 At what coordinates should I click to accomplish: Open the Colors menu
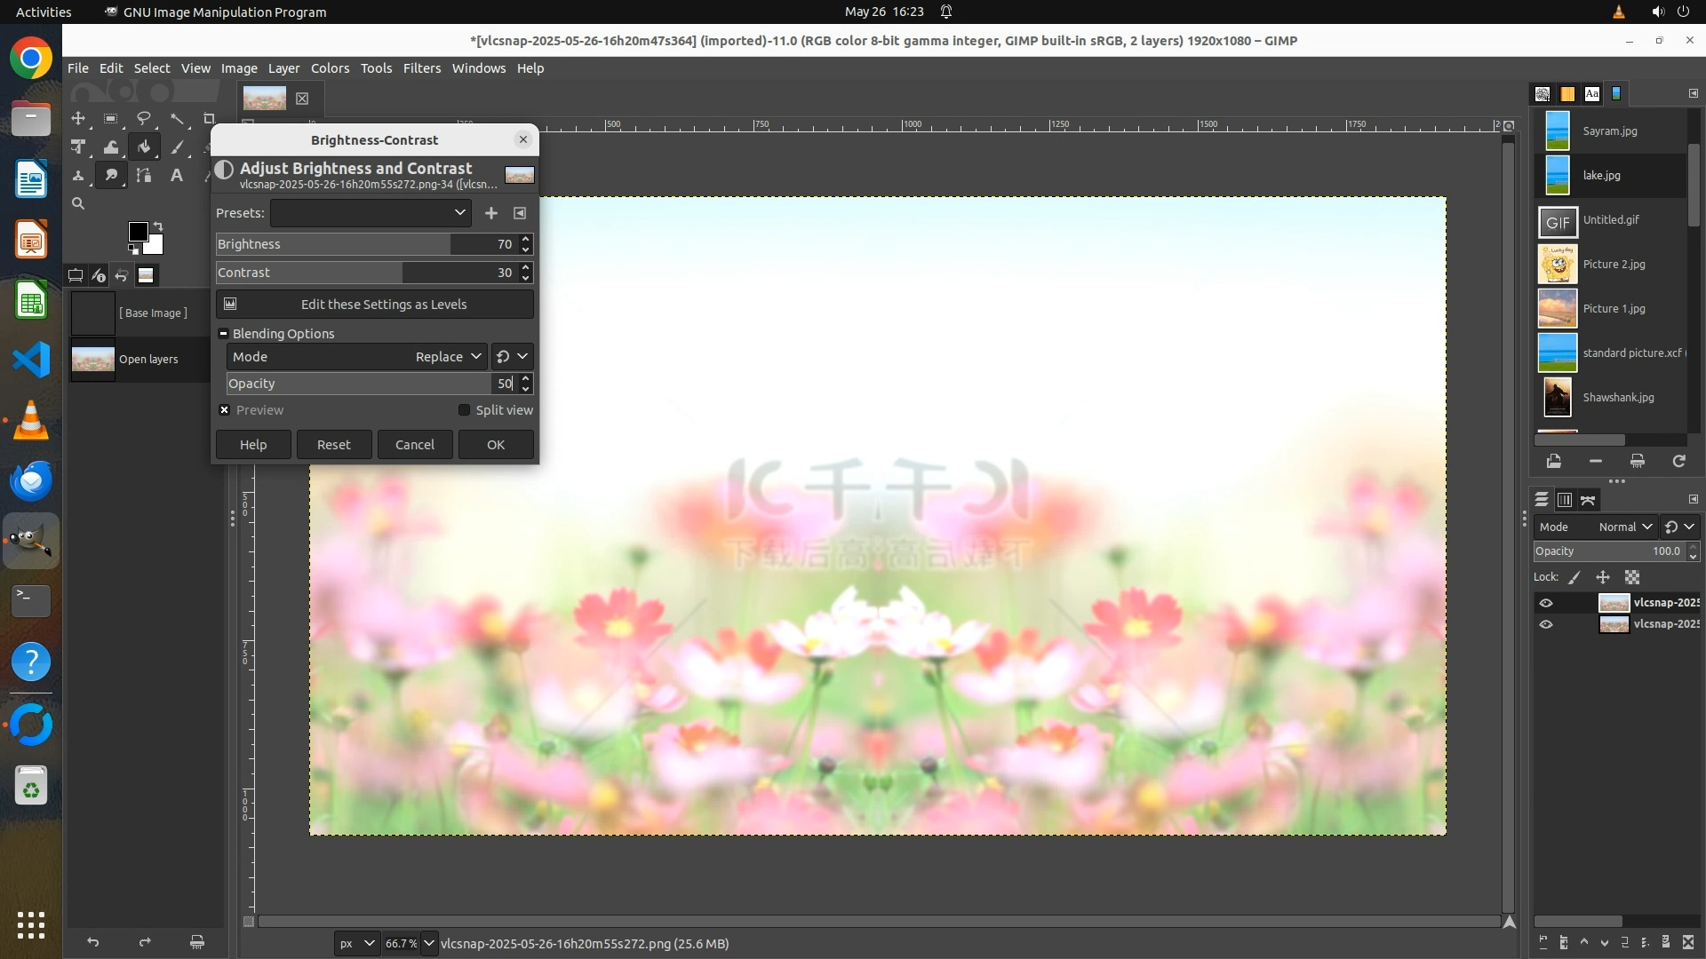coord(330,68)
